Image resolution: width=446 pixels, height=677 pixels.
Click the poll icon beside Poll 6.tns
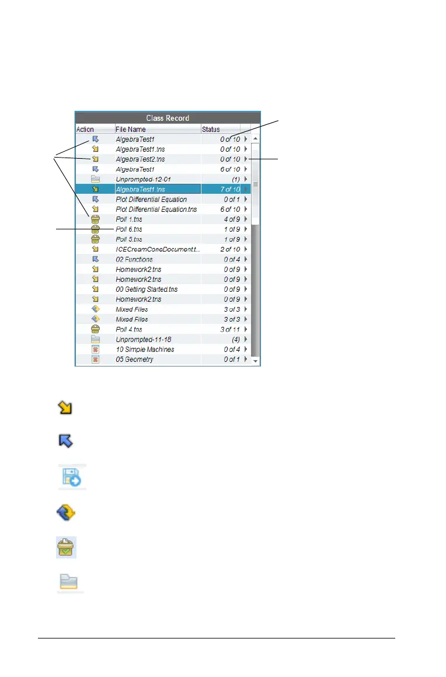tap(95, 229)
